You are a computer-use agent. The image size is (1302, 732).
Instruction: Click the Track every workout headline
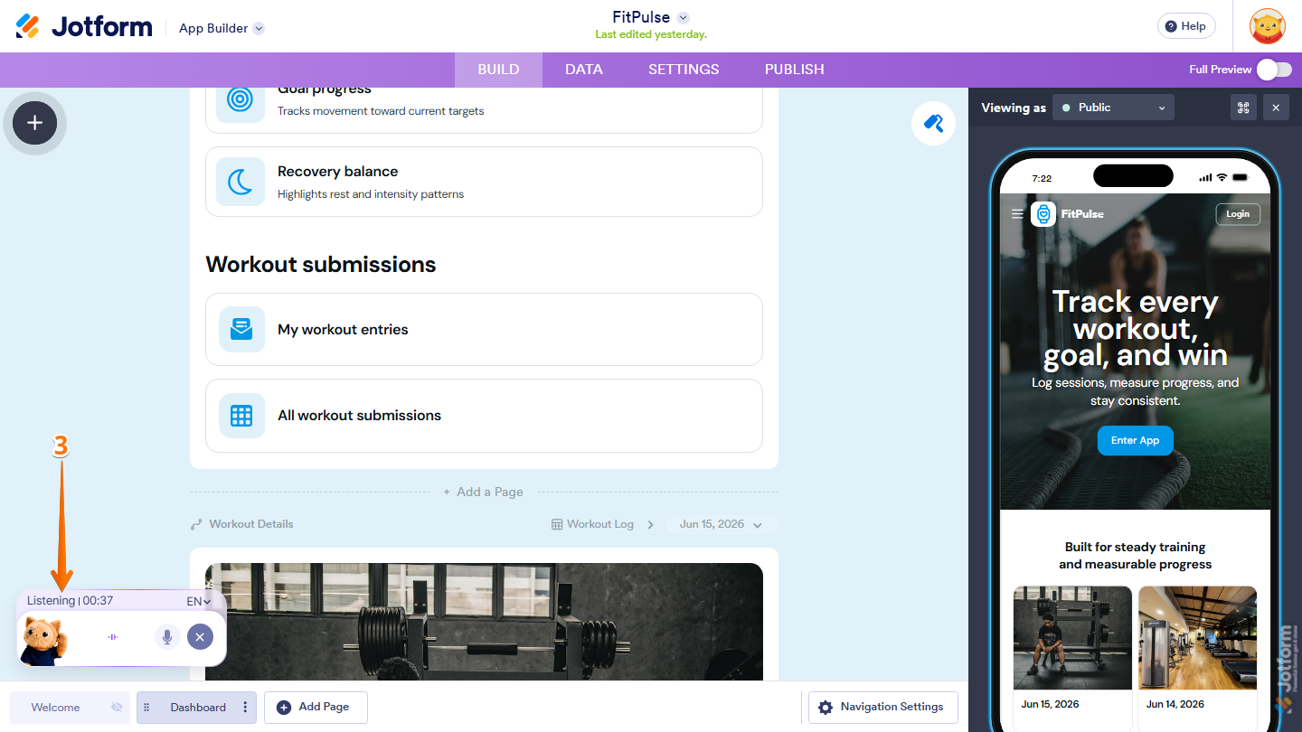[x=1135, y=328]
